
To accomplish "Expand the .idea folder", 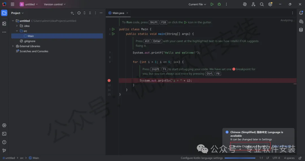I will point(17,26).
